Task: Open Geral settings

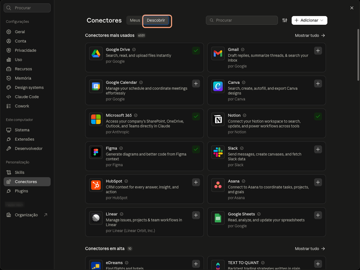Action: coord(27,32)
